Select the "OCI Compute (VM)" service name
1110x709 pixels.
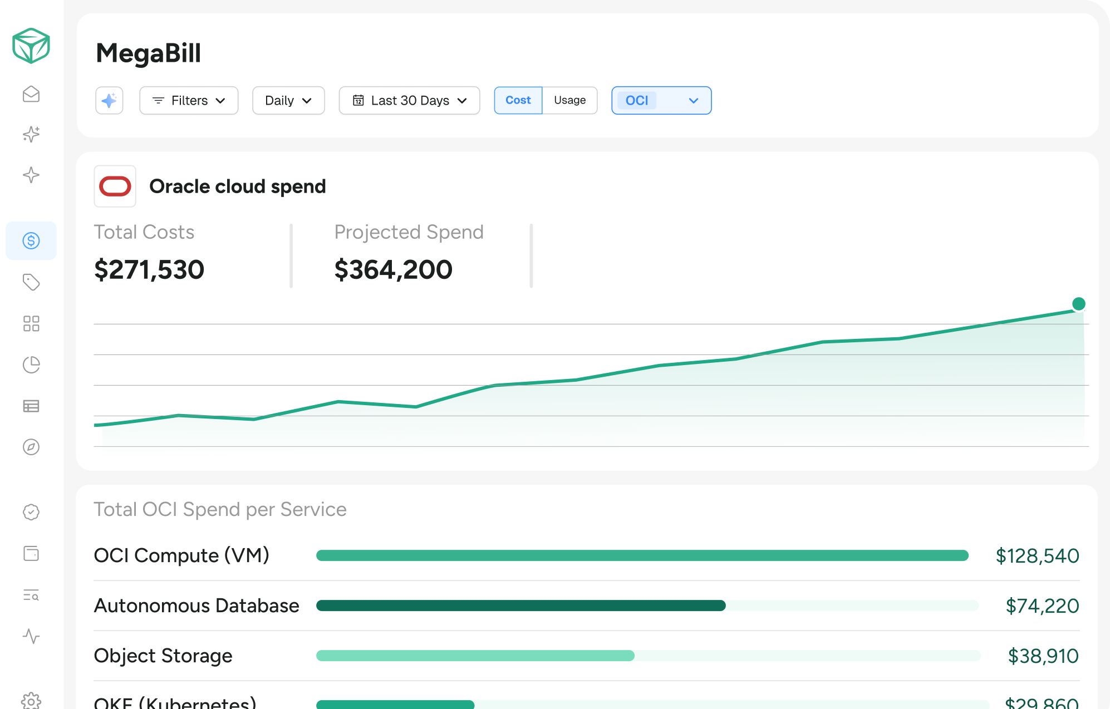(181, 555)
